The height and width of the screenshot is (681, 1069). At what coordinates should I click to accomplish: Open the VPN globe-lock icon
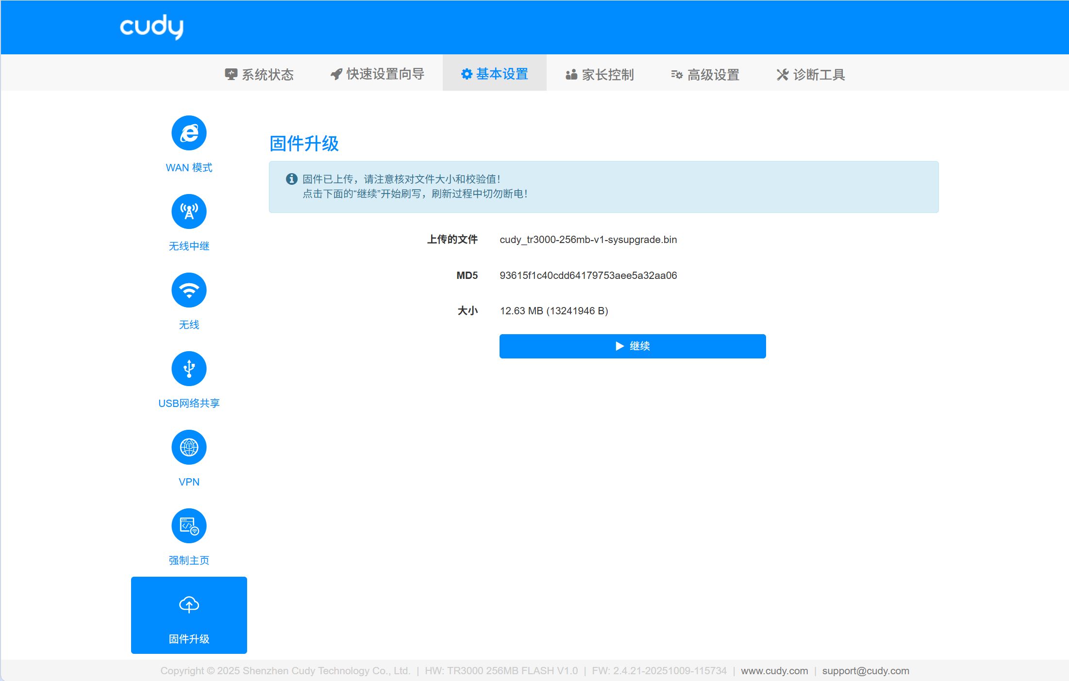pyautogui.click(x=189, y=447)
